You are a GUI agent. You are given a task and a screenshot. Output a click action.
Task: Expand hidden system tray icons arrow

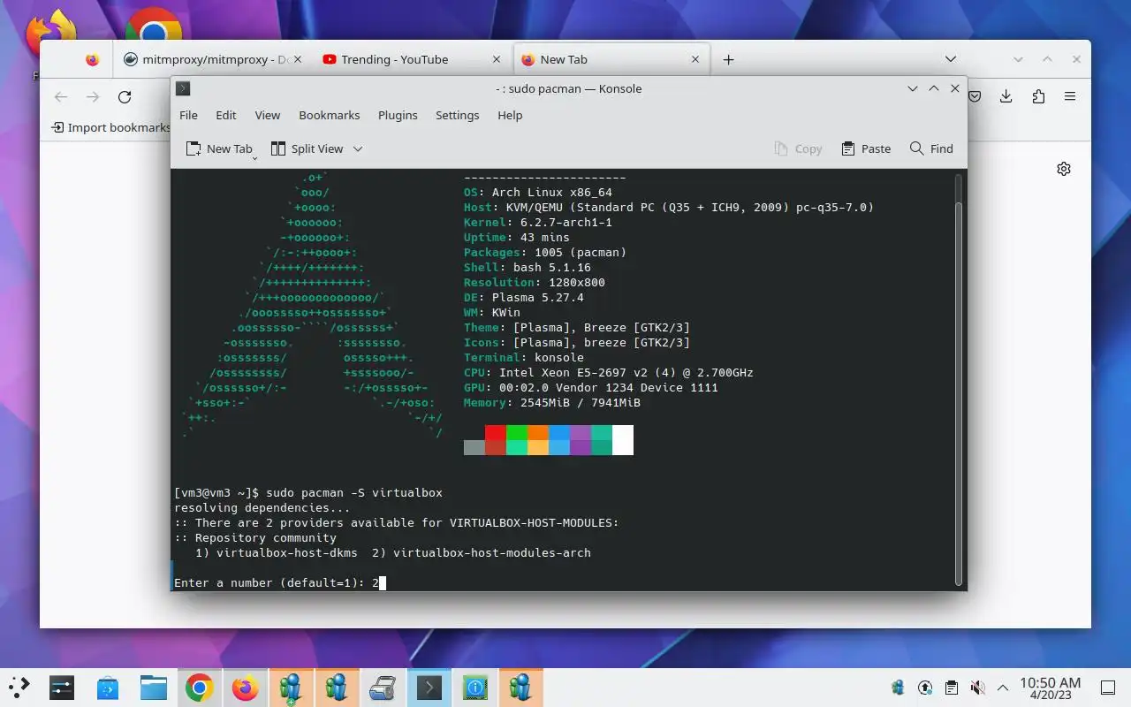point(1003,688)
